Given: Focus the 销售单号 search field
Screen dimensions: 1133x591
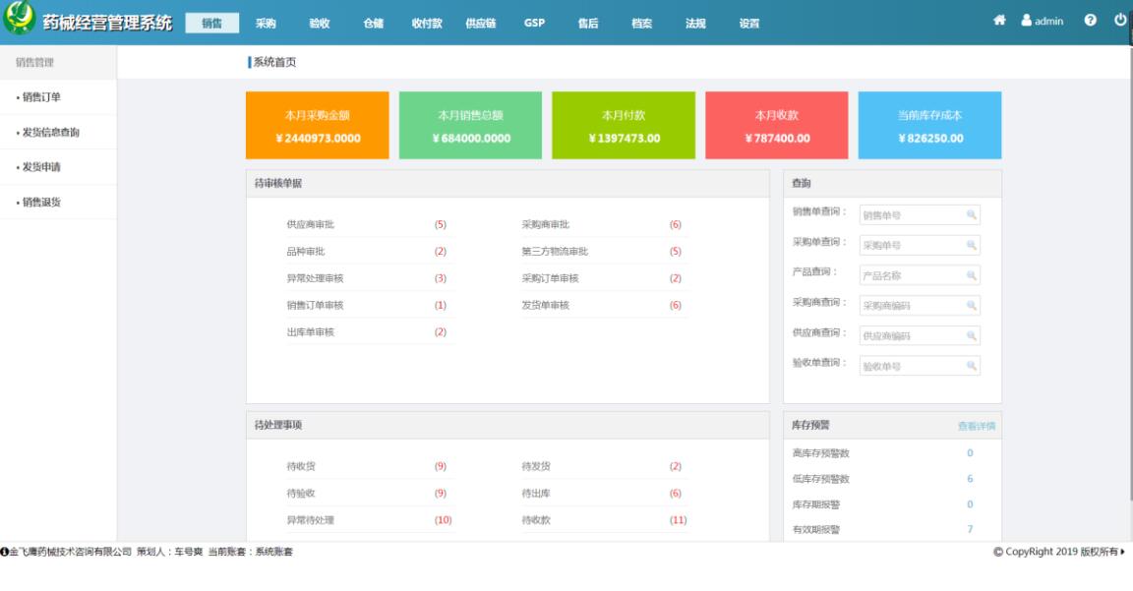Looking at the screenshot, I should click(x=920, y=214).
